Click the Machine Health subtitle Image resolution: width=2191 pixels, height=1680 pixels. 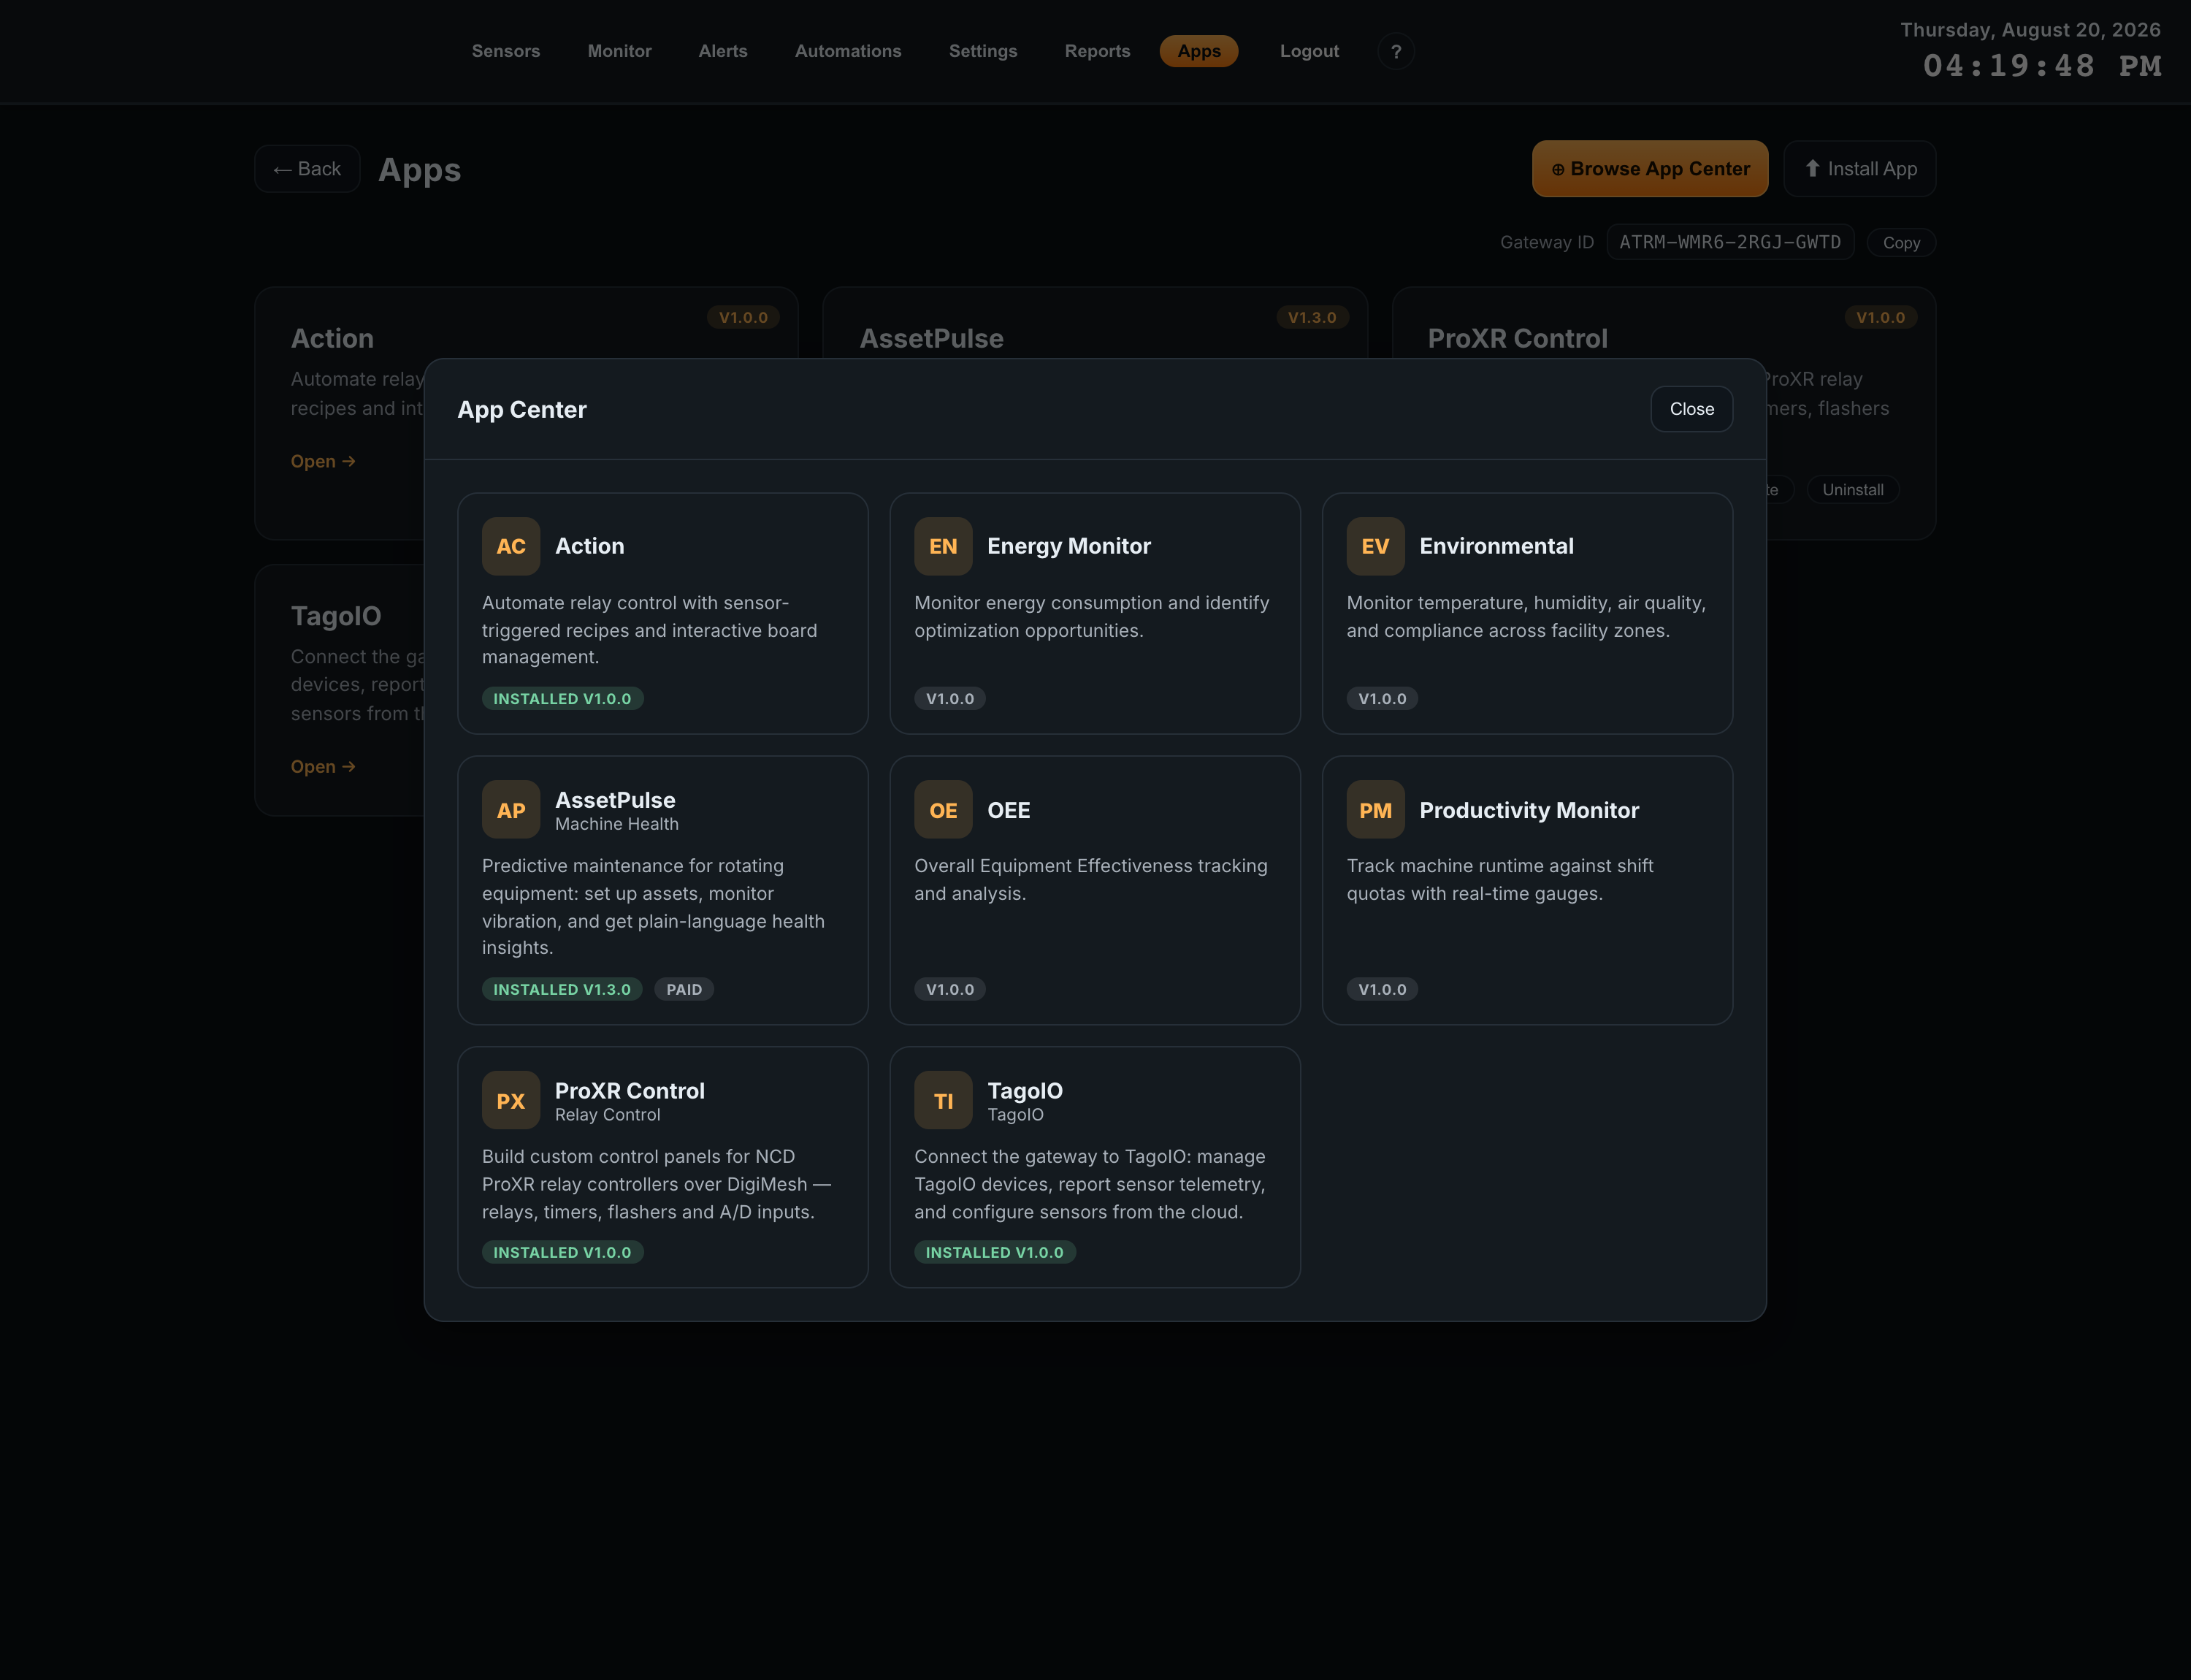616,824
